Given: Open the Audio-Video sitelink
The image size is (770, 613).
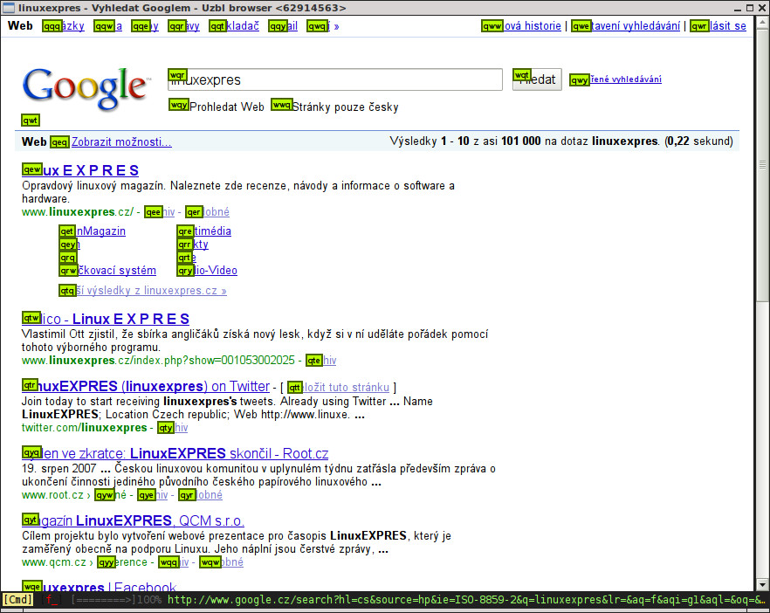Looking at the screenshot, I should click(x=207, y=270).
